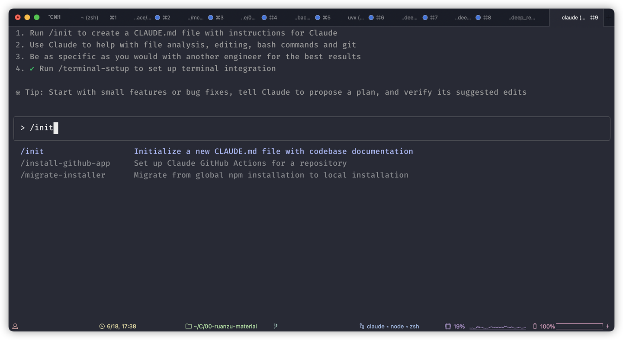Select the /init command suggestion
This screenshot has width=623, height=340.
(32, 151)
